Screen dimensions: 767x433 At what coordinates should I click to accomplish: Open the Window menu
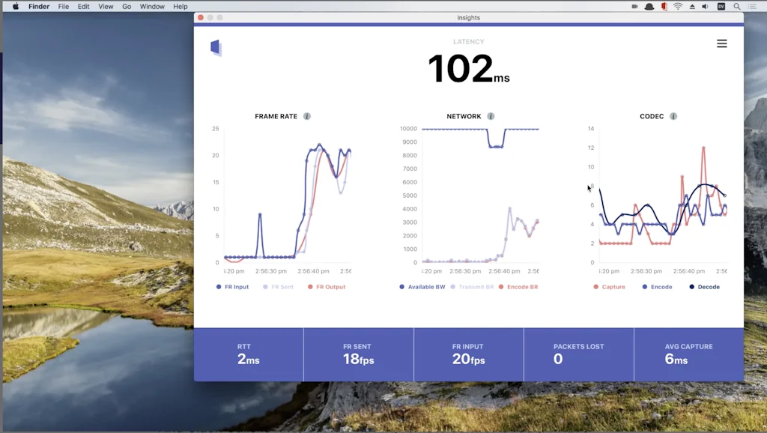(152, 6)
